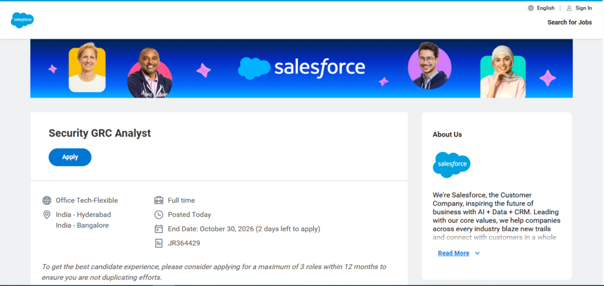Click the globe language icon
Viewport: 604px width, 286px height.
[531, 8]
